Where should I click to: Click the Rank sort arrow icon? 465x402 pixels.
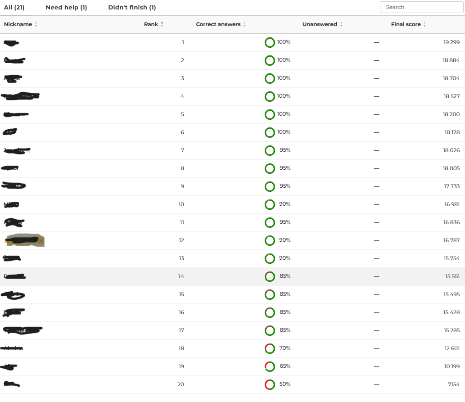tap(162, 24)
